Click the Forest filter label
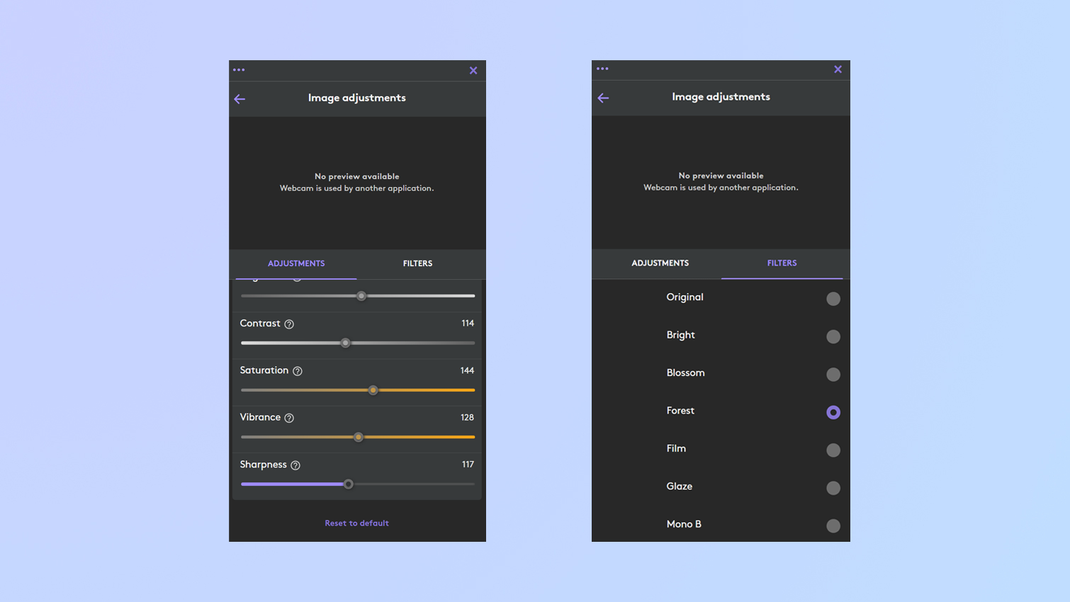The image size is (1070, 602). 680,411
